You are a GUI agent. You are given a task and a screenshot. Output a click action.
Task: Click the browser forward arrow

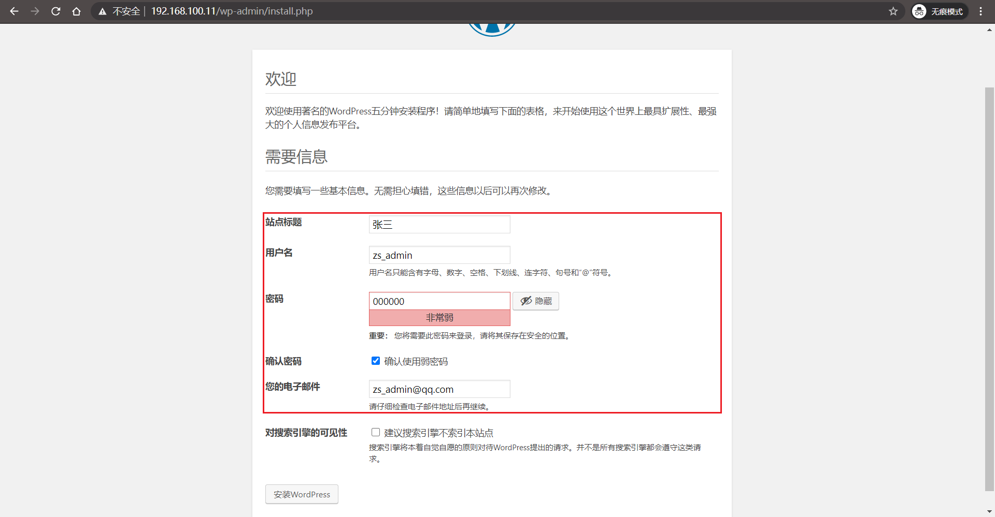[35, 11]
